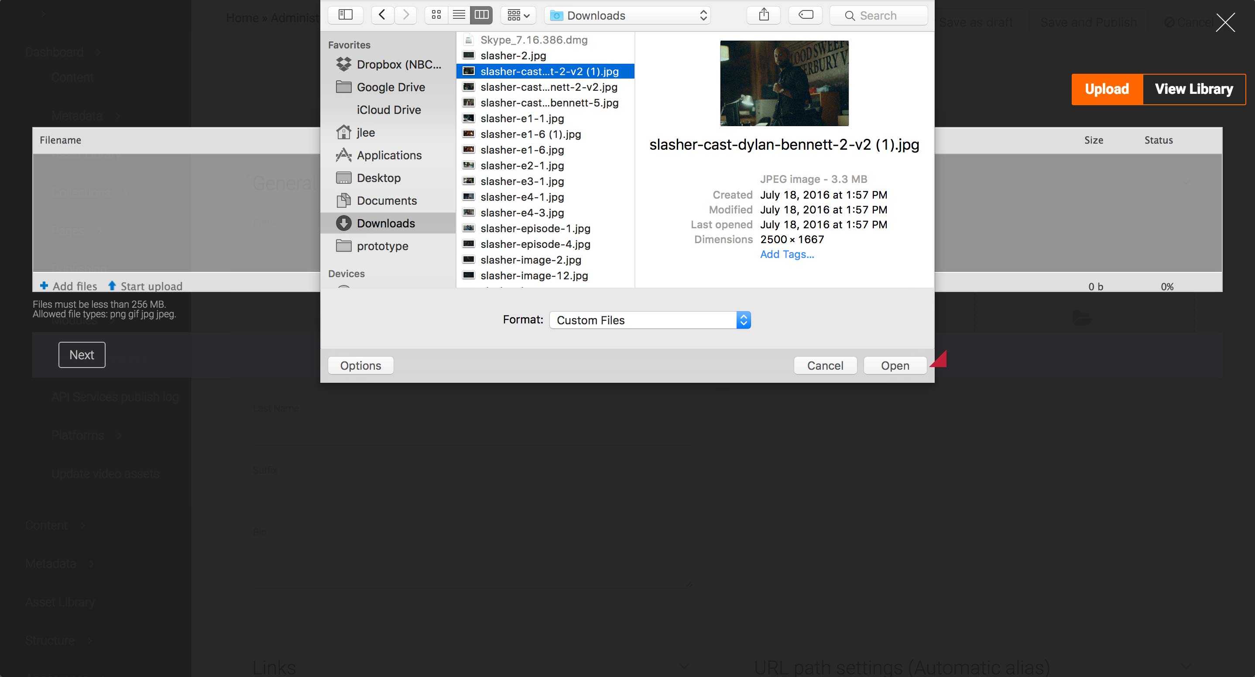1255x677 pixels.
Task: Switch to column view mode
Action: point(481,15)
